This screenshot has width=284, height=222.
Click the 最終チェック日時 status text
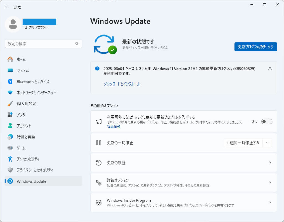click(144, 48)
